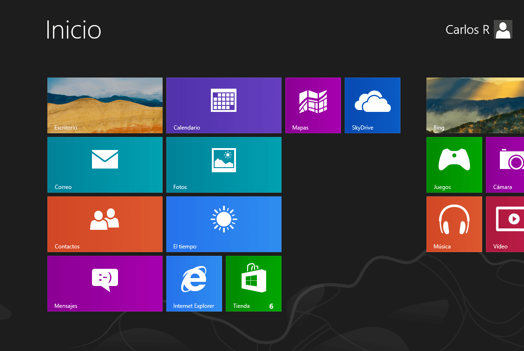The width and height of the screenshot is (524, 351).
Task: Open the Bing landscape tile
Action: coord(475,105)
